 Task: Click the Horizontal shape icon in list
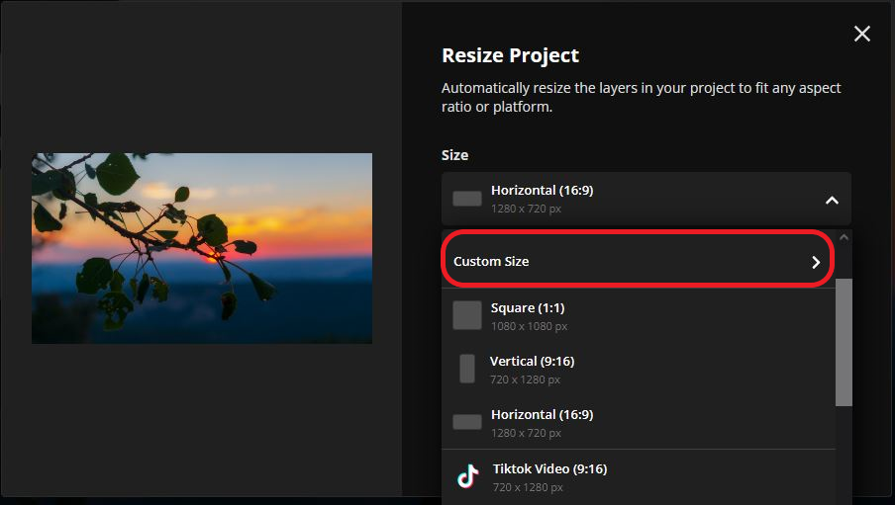click(467, 422)
